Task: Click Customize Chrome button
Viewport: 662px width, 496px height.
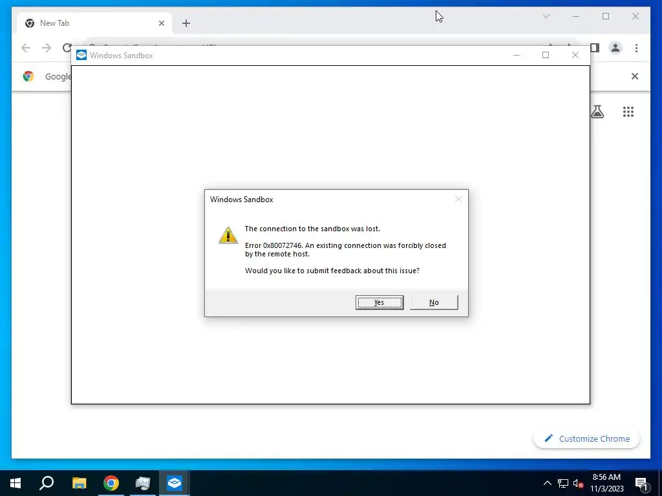Action: point(587,439)
